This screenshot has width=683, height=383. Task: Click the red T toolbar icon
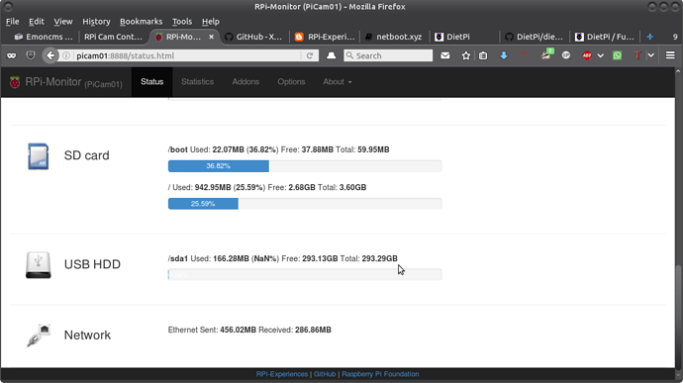tap(637, 55)
